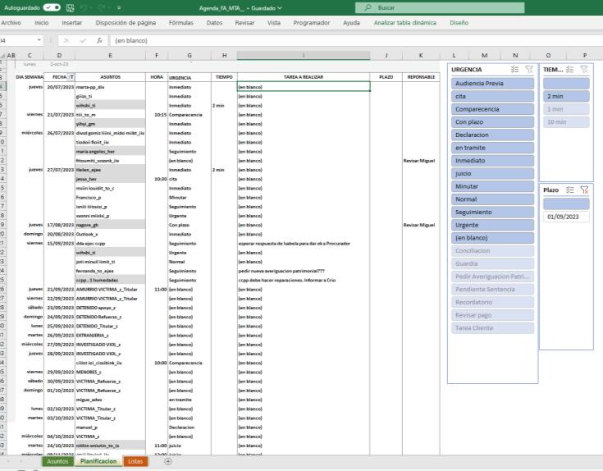
Task: Open the Diseño ribbon tab
Action: (x=459, y=23)
